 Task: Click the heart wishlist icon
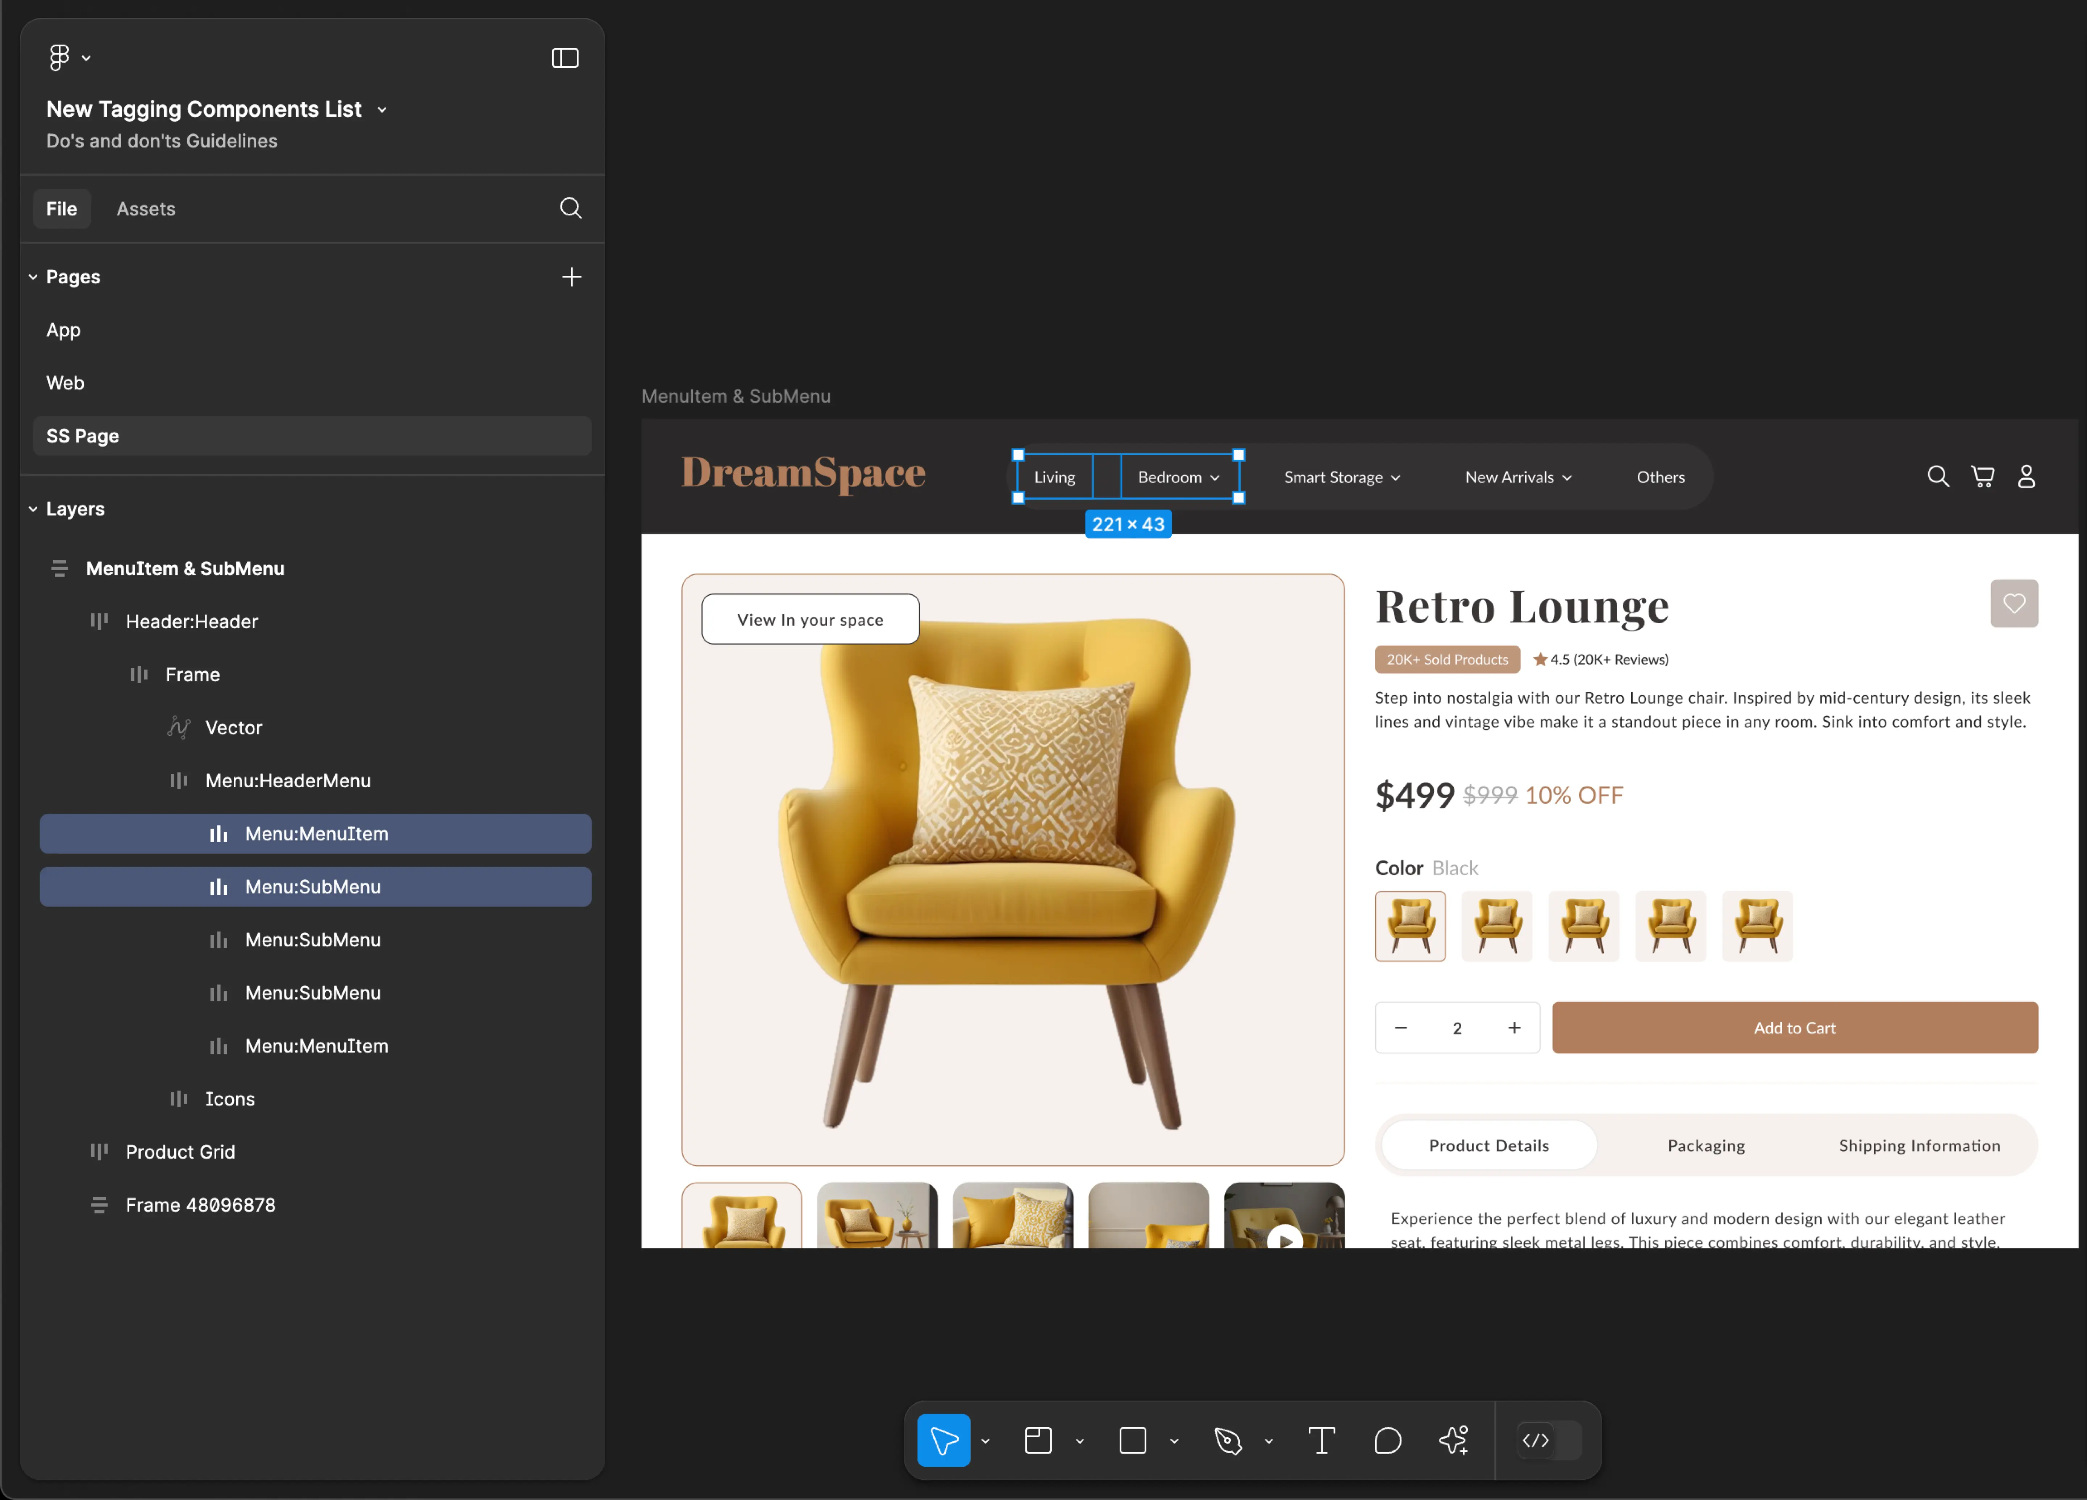[2014, 604]
